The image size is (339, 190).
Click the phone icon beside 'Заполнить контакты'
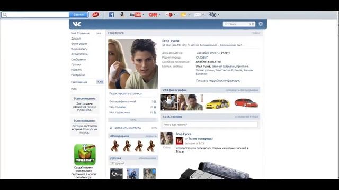coord(111,128)
